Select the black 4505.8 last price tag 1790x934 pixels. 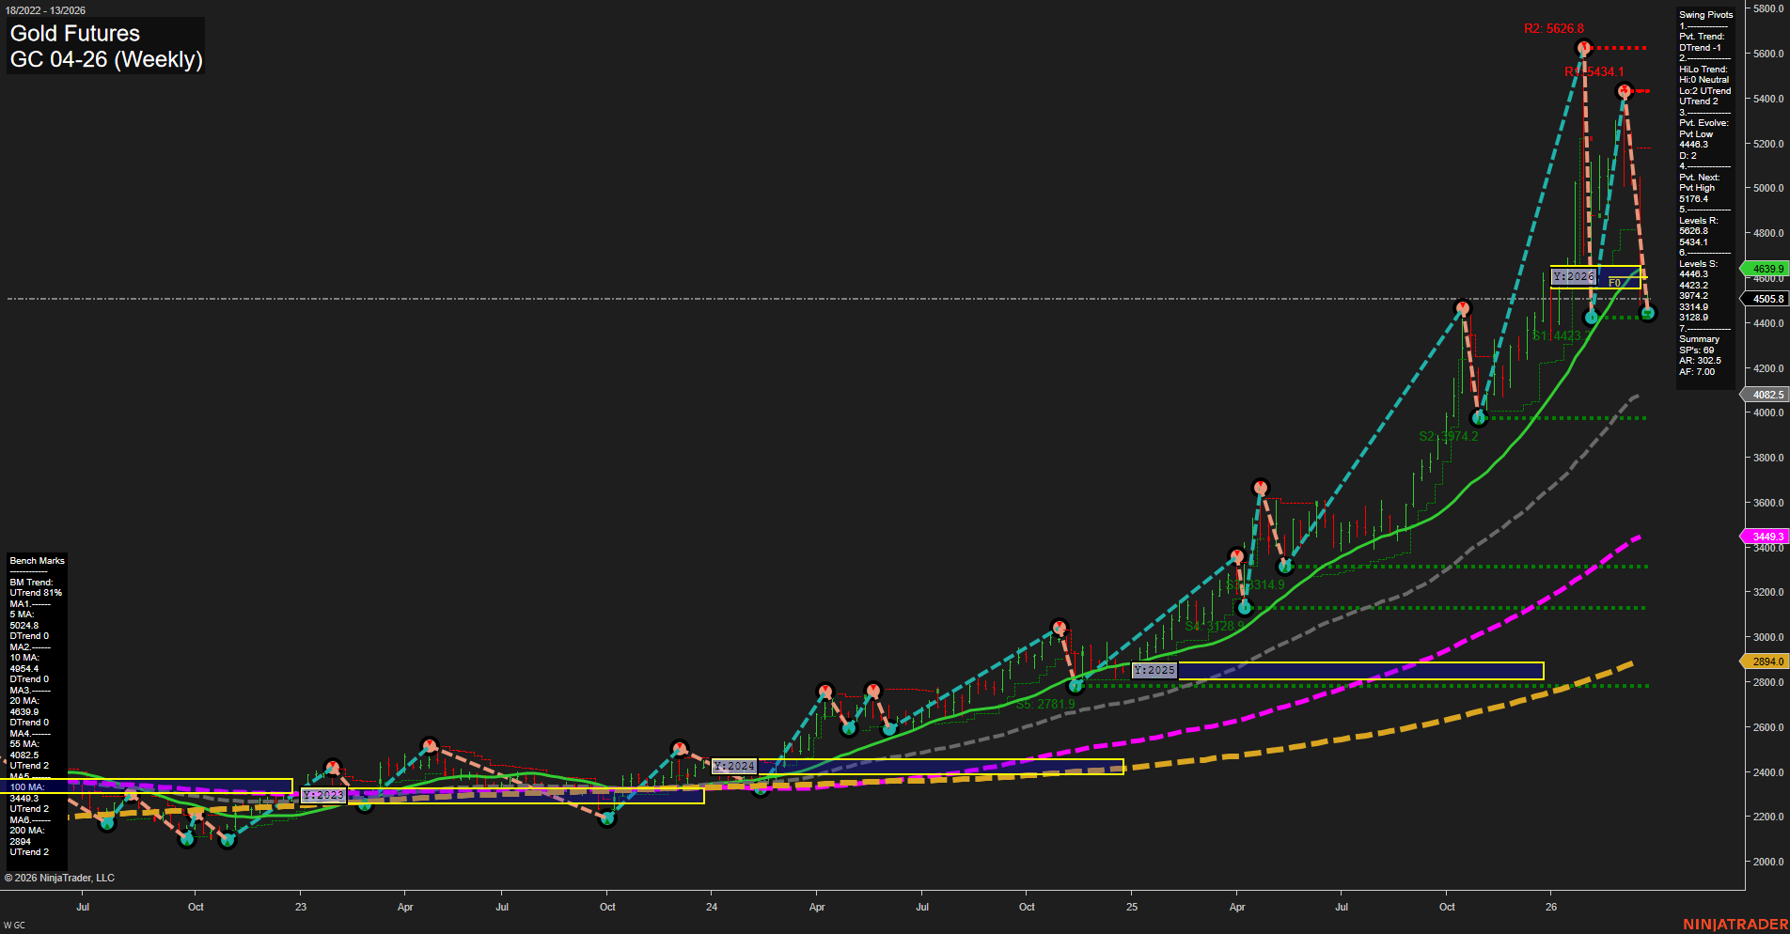tap(1766, 299)
